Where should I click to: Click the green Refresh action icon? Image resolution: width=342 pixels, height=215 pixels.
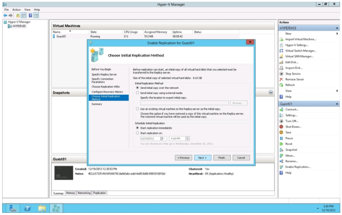click(281, 85)
